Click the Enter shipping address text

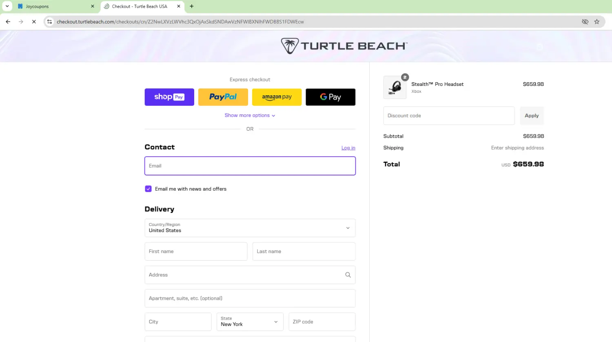coord(517,148)
